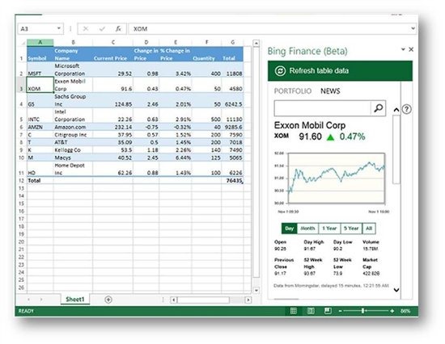The image size is (445, 344).
Task: Open the Bing Finance help question mark
Action: (x=406, y=109)
